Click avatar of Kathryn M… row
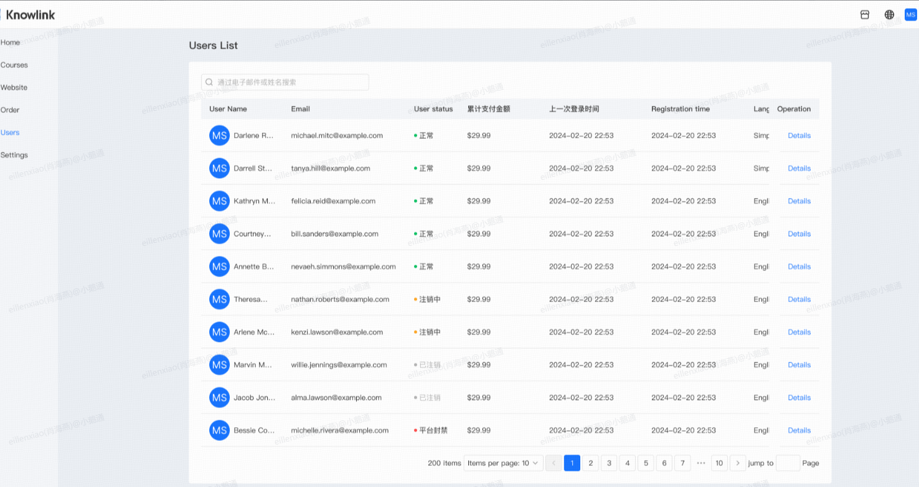The height and width of the screenshot is (487, 919). tap(219, 201)
